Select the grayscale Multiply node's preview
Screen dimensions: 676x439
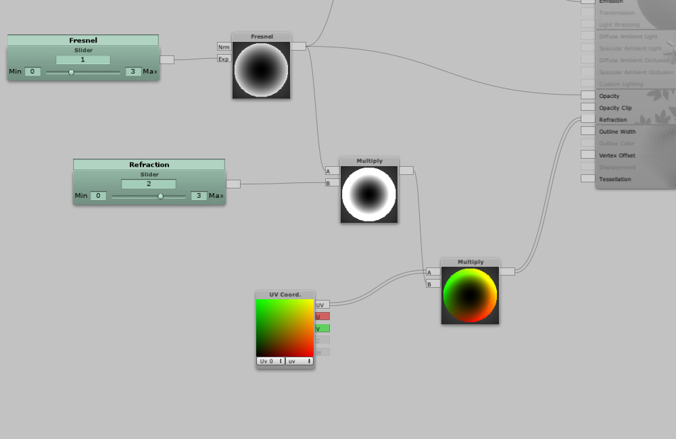(369, 195)
